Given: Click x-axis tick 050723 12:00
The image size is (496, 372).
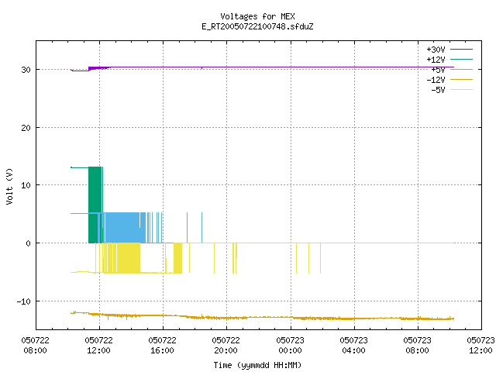Looking at the screenshot, I should [480, 346].
